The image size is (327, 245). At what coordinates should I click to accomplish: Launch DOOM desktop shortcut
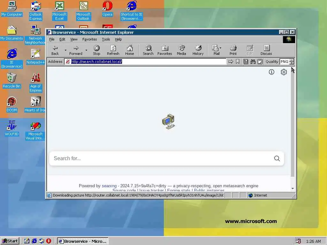(11, 104)
